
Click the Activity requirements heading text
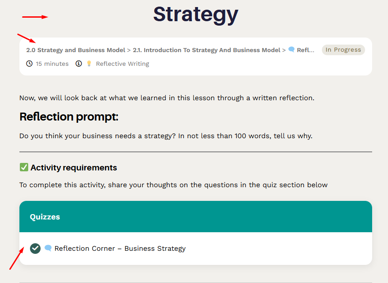tap(74, 167)
